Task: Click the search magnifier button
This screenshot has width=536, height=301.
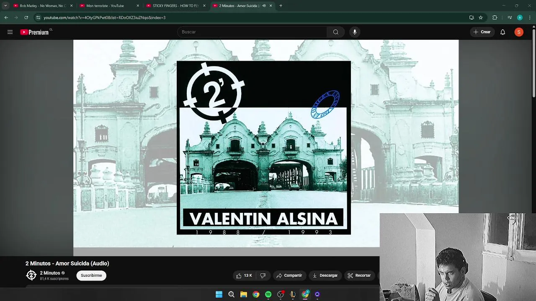Action: click(336, 32)
